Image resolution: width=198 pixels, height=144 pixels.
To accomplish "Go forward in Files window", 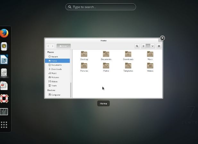I will coord(53,46).
